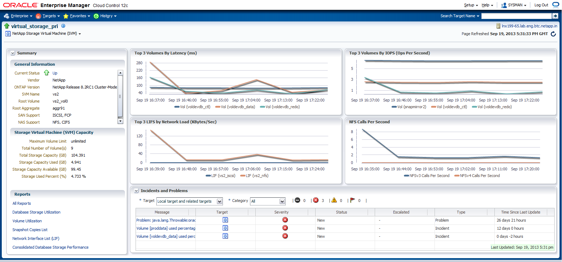Click target icon in the proddata volume row
The height and width of the screenshot is (262, 562).
click(225, 228)
